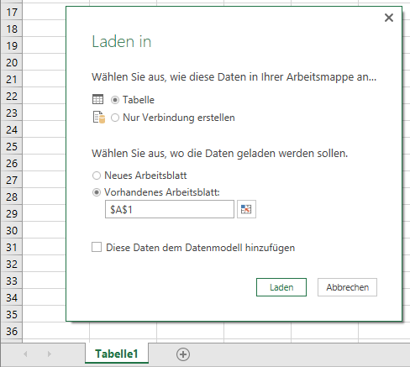Select row 31 header
Viewport: 410px width, 367px height.
pyautogui.click(x=12, y=247)
